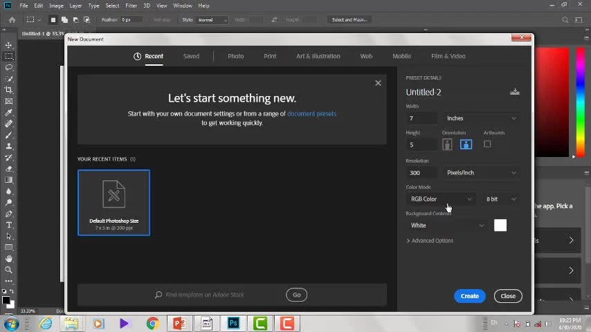
Task: Choose the Hand tool
Action: 8,259
